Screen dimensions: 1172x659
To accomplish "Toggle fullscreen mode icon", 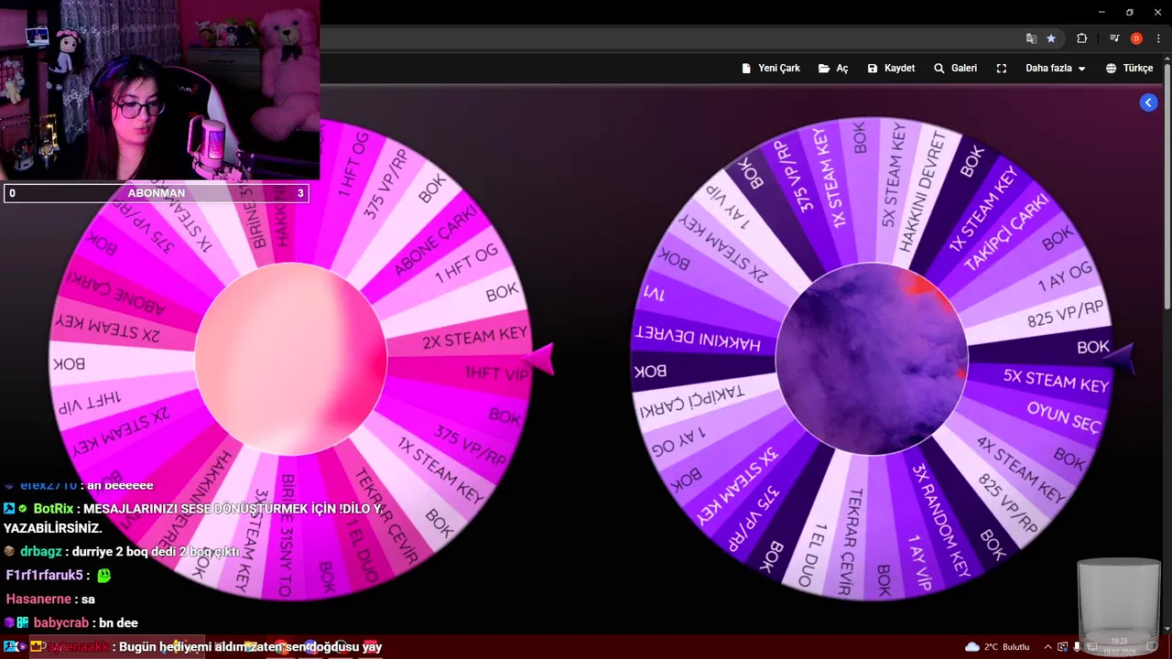I will pos(1002,69).
